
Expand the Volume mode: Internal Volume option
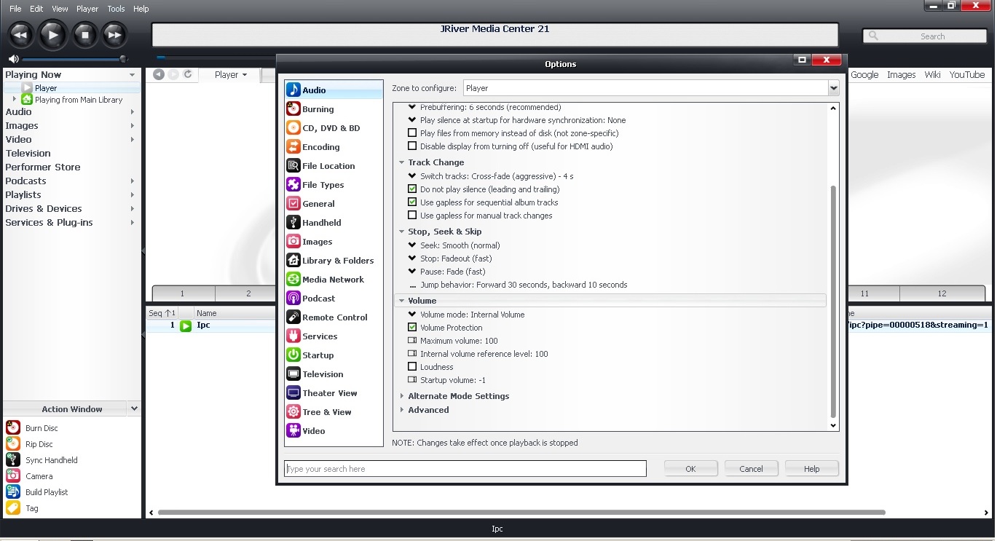pos(412,315)
